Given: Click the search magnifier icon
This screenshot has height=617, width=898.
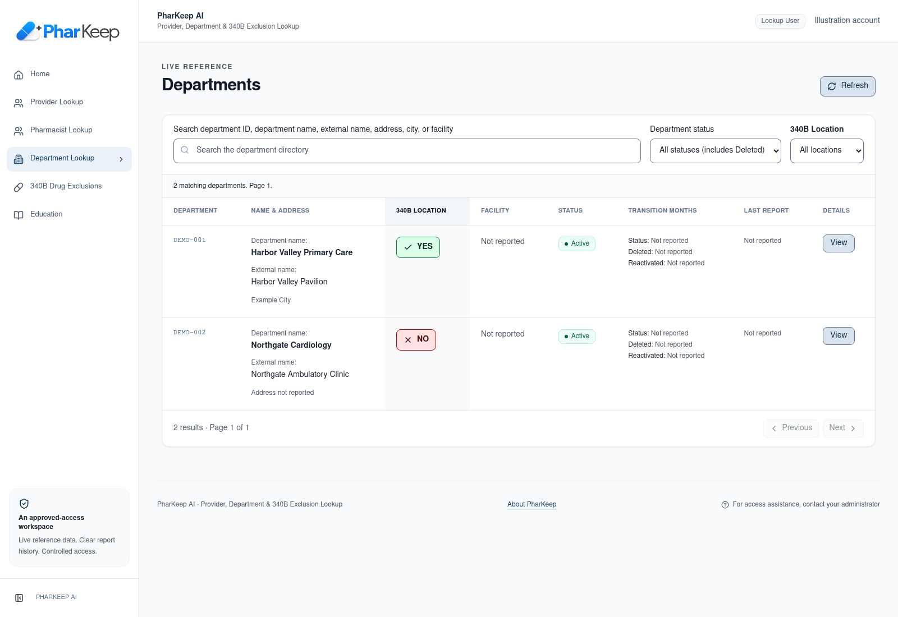Looking at the screenshot, I should (185, 150).
